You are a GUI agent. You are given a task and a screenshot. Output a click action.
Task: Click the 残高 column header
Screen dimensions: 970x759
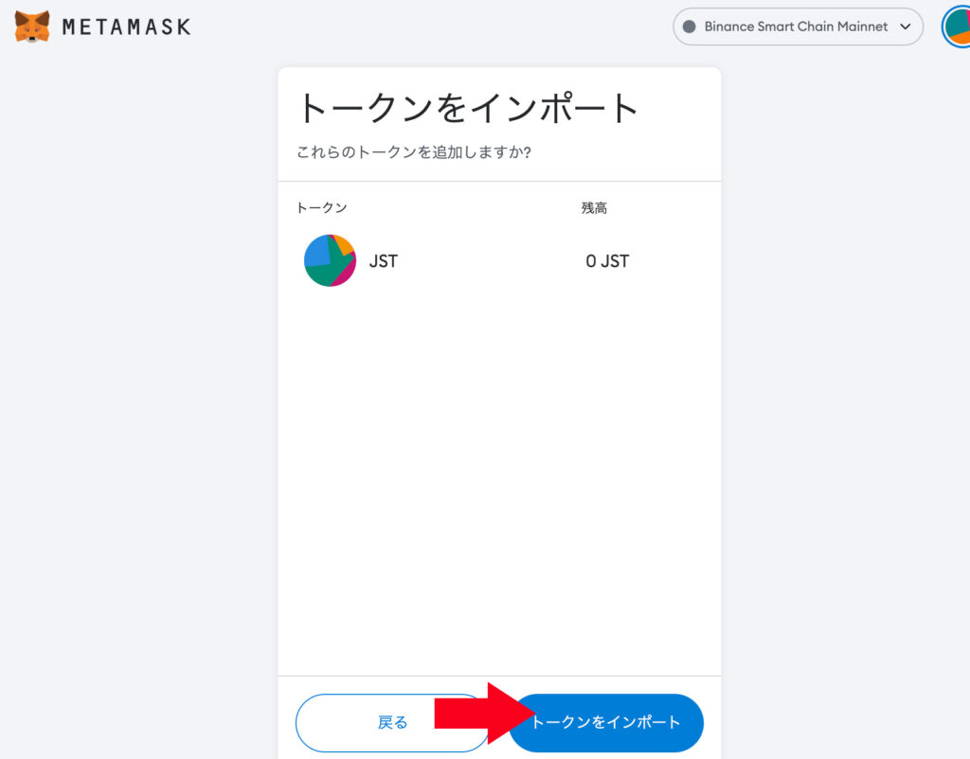(x=594, y=208)
